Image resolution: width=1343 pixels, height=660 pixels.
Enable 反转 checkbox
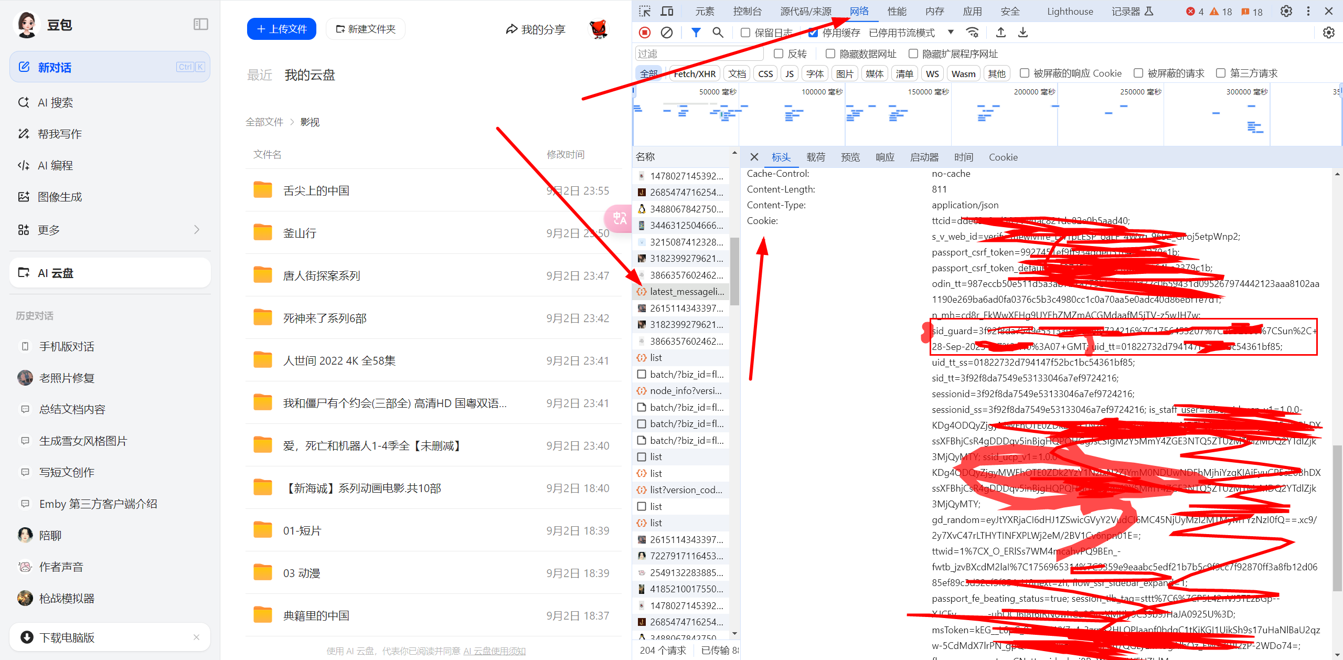tap(779, 54)
